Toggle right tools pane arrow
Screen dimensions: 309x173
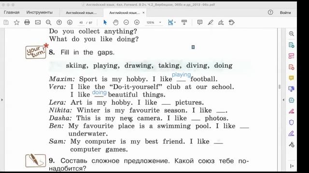pos(283,100)
